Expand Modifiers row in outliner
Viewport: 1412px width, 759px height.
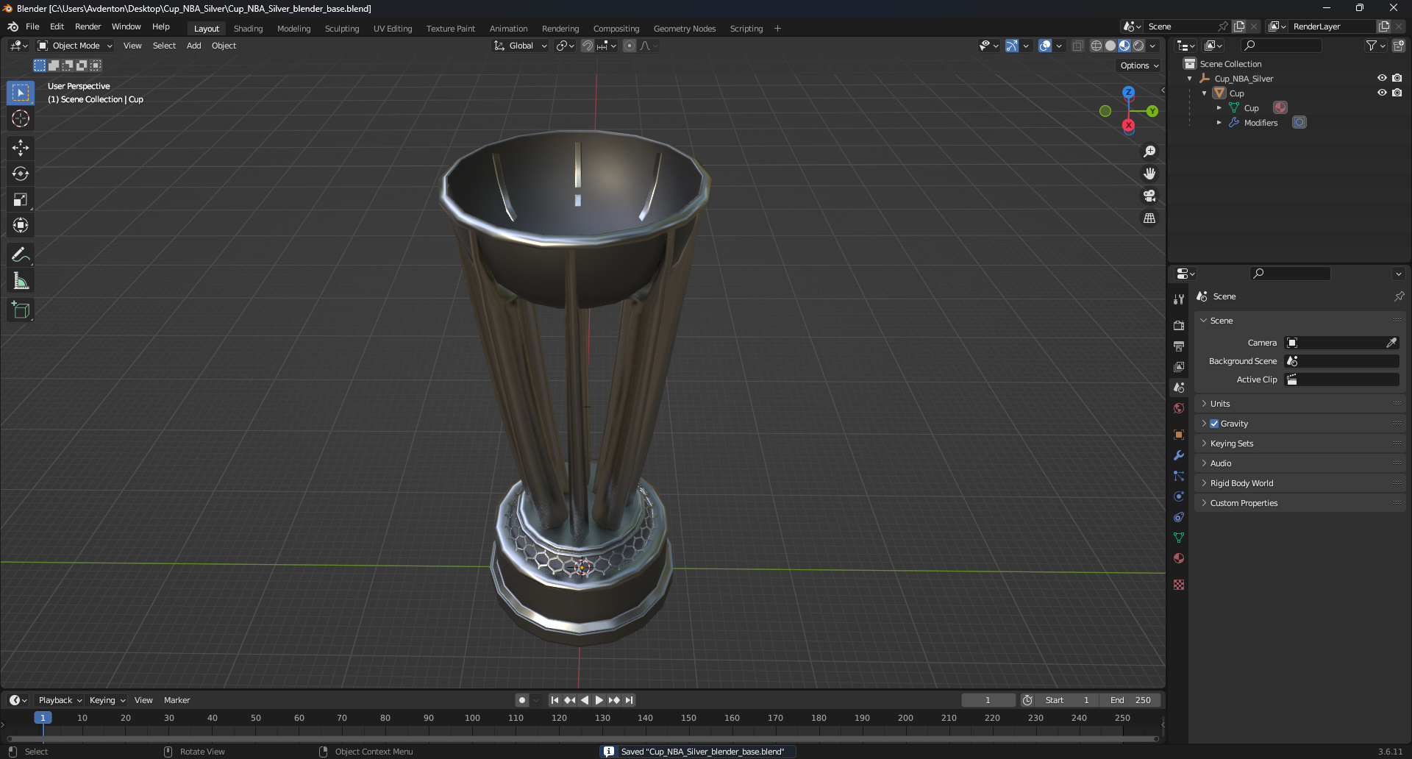tap(1219, 123)
